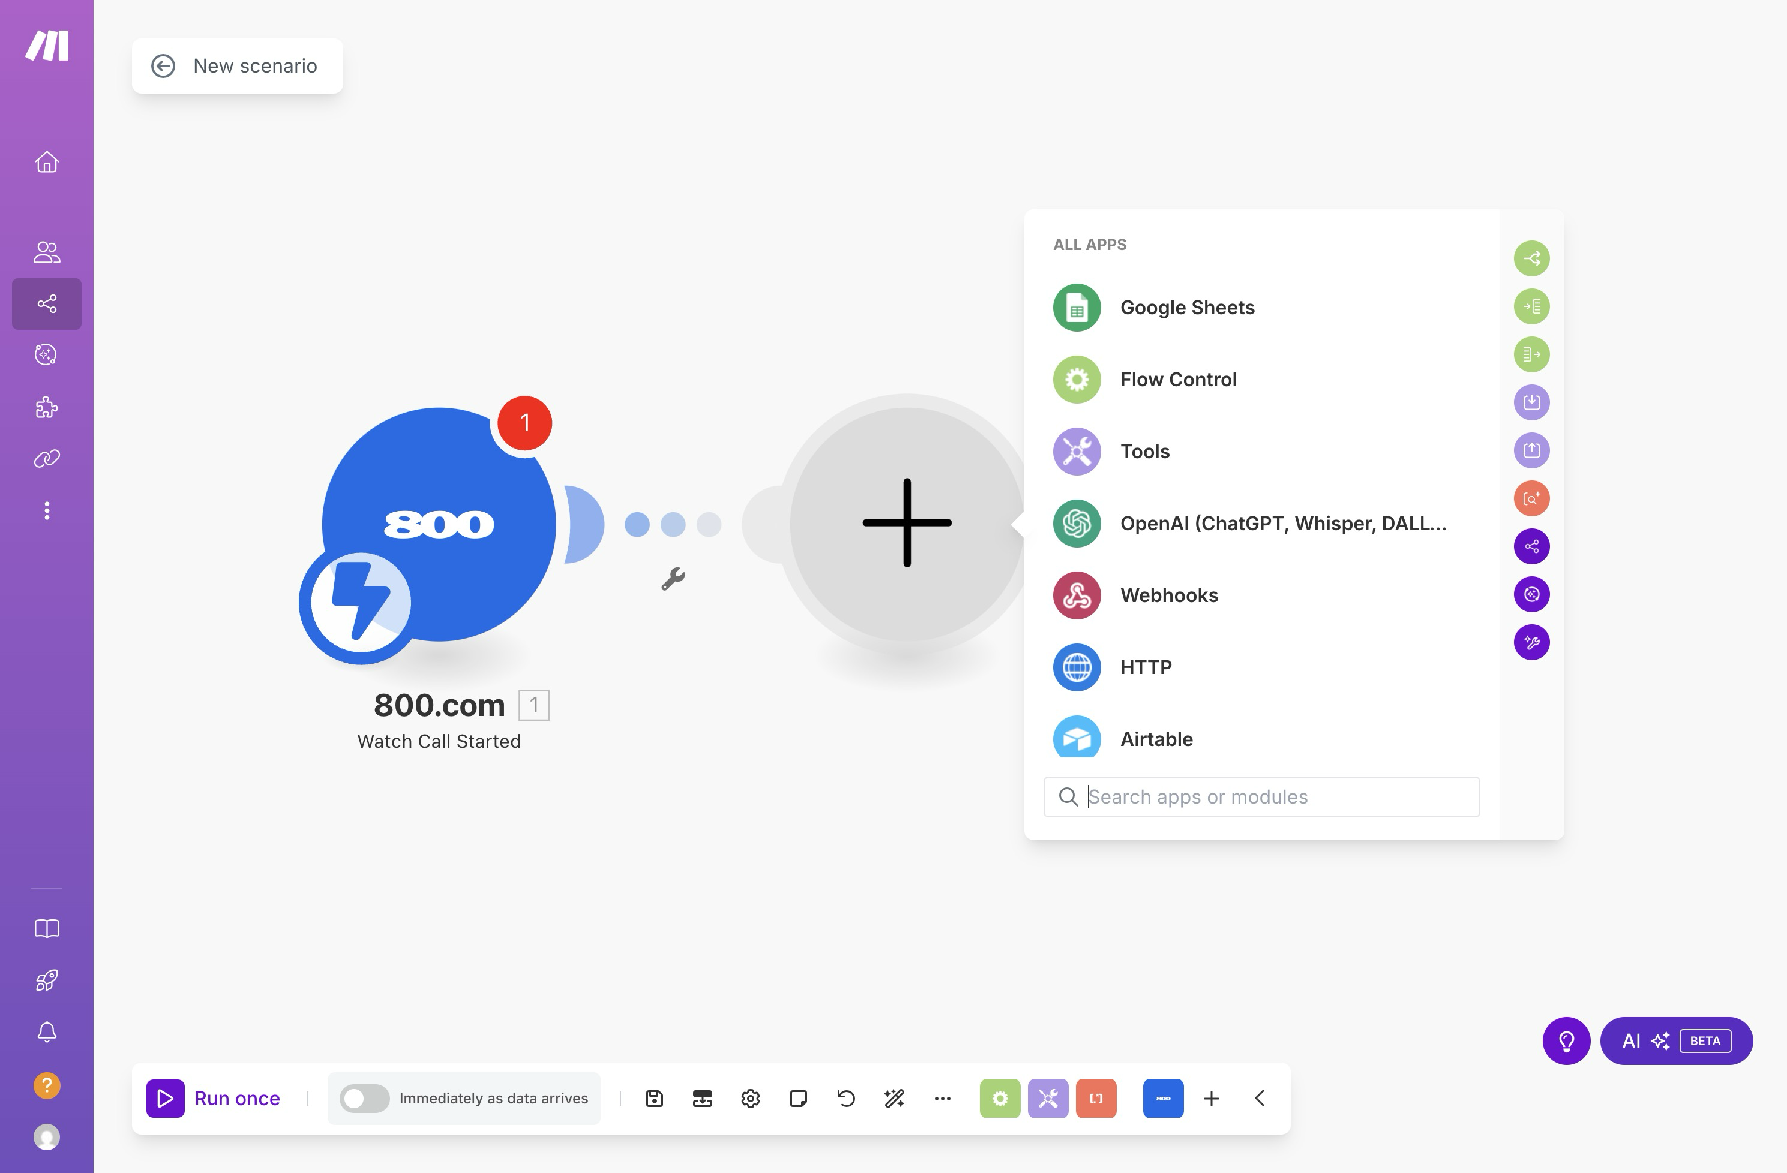Focus the Search apps or modules field
The image size is (1787, 1173).
click(1261, 797)
